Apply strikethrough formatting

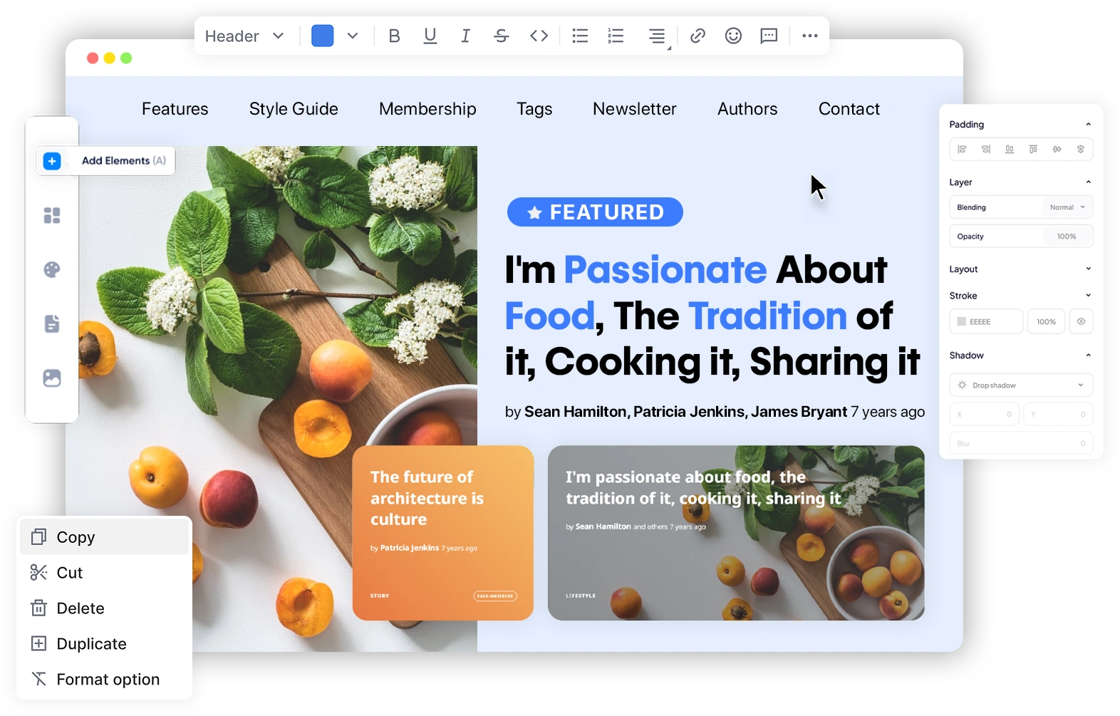point(501,36)
